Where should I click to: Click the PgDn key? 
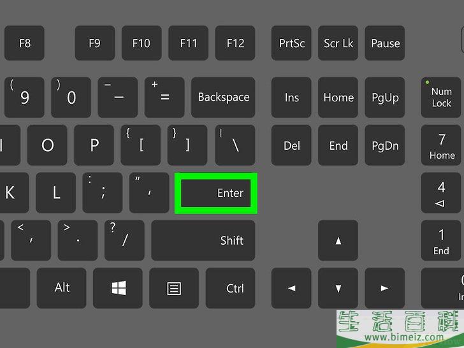[385, 145]
